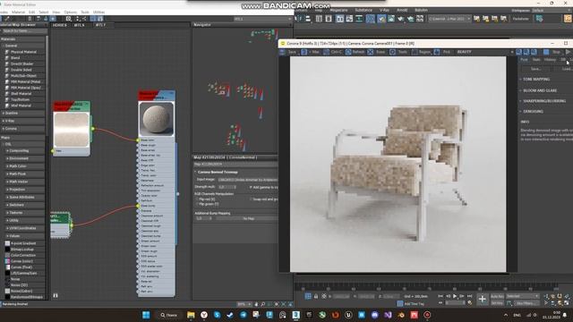Screen dimensions: 573x322
Task: Expand the TONE MAPPING section
Action: [536, 80]
